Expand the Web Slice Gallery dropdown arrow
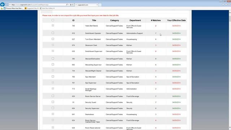 [54, 8]
